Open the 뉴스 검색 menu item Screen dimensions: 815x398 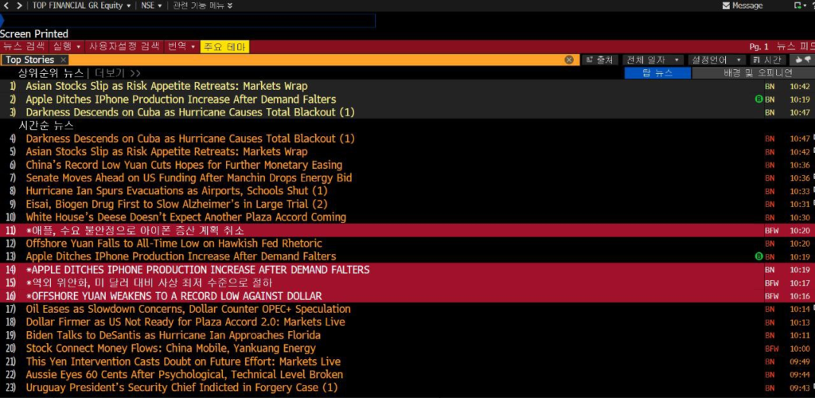coord(24,47)
